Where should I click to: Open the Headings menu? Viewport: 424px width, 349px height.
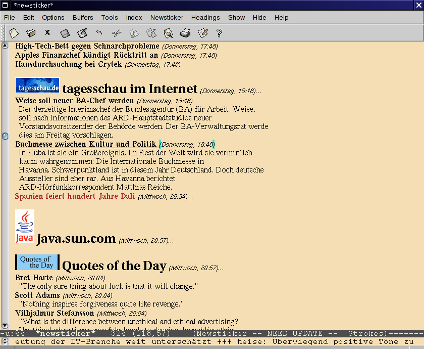tap(205, 17)
